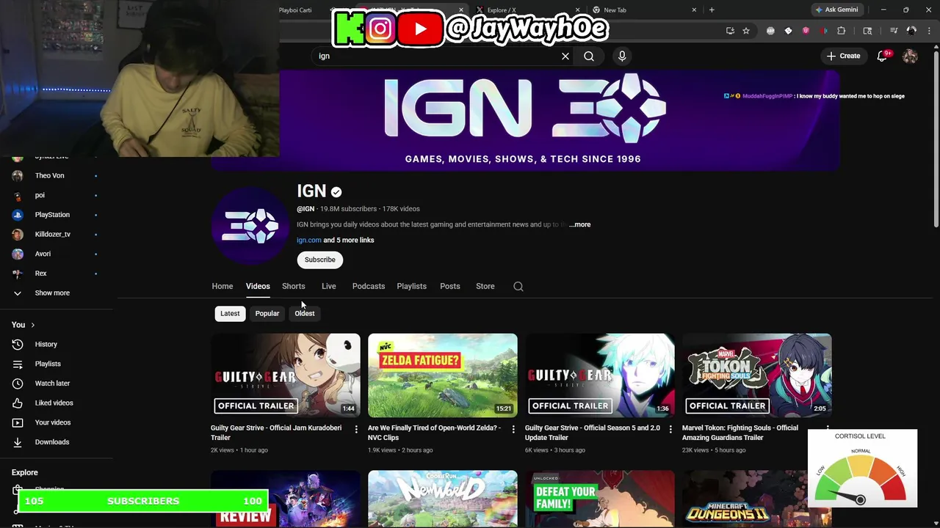Close the Explore / X browser tab

click(578, 10)
